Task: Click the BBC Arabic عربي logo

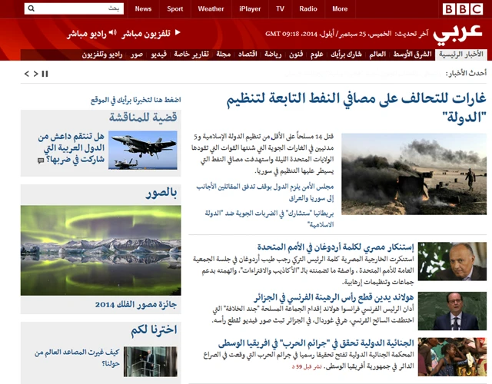Action: (459, 34)
